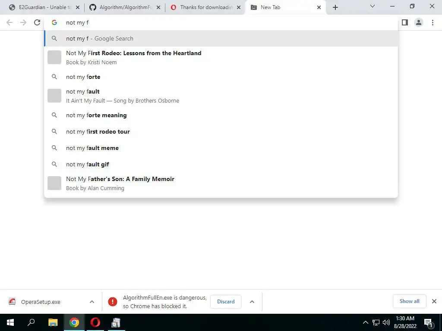The width and height of the screenshot is (442, 331).
Task: Open the profile avatar menu
Action: point(419,22)
